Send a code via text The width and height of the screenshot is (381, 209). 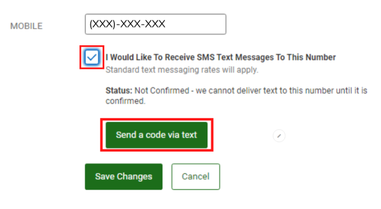click(x=156, y=135)
